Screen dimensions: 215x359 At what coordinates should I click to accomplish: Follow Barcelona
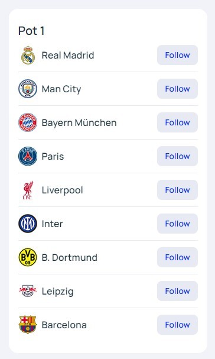point(177,325)
